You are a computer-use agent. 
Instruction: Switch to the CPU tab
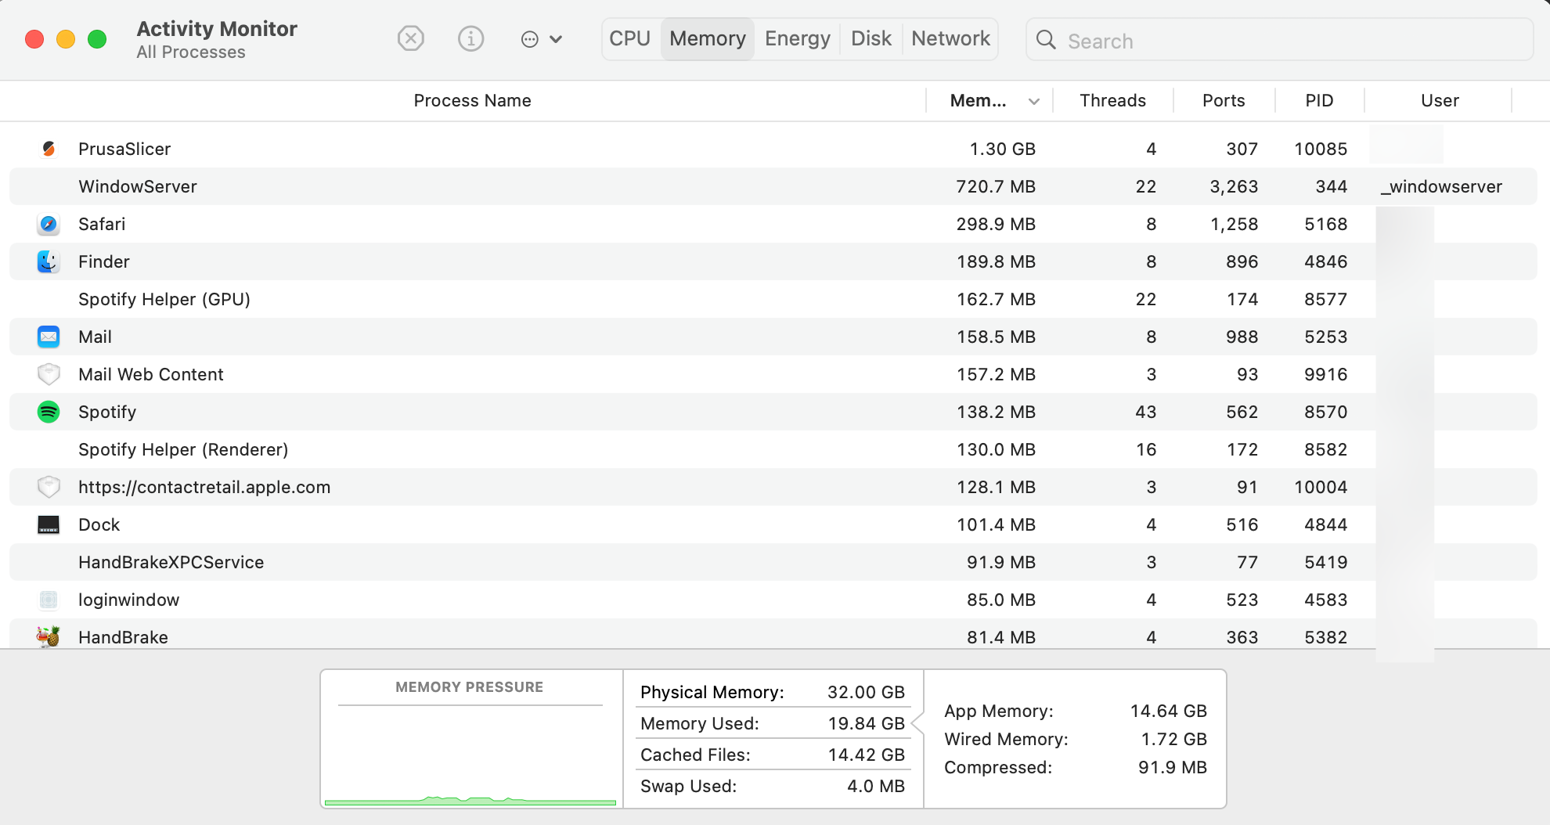coord(630,38)
